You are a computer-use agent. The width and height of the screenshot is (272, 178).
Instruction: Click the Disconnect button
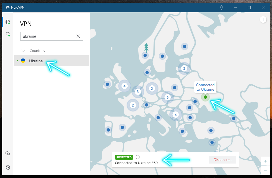point(222,160)
